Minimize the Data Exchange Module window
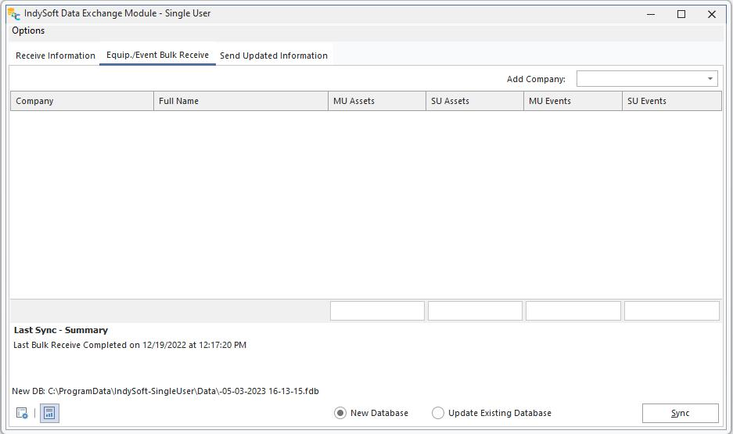This screenshot has height=434, width=733. (650, 14)
